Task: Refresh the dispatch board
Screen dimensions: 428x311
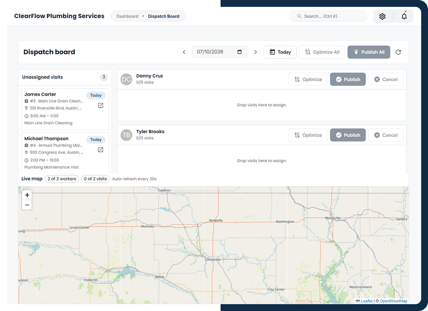Action: [x=398, y=52]
